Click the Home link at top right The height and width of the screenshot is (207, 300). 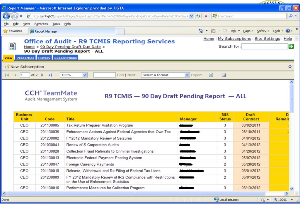(209, 39)
